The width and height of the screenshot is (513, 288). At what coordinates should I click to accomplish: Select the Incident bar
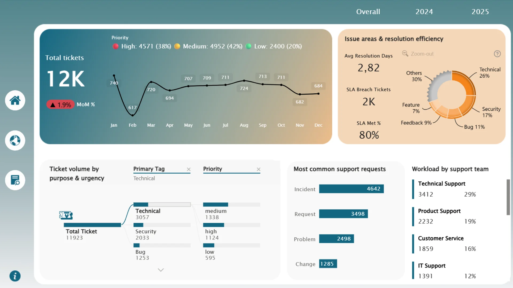tap(351, 189)
